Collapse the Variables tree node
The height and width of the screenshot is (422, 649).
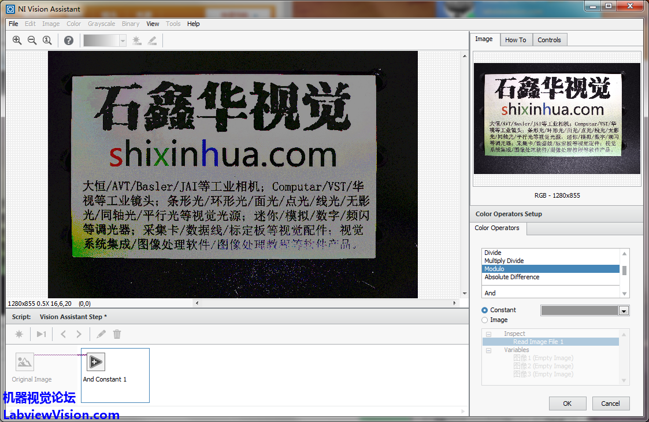[488, 350]
